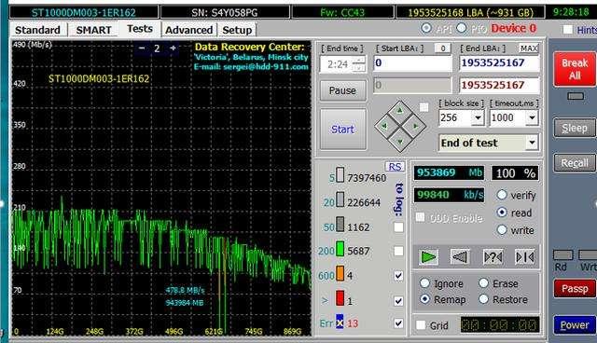Click the blue Err block icon
The height and width of the screenshot is (343, 597).
(x=340, y=322)
